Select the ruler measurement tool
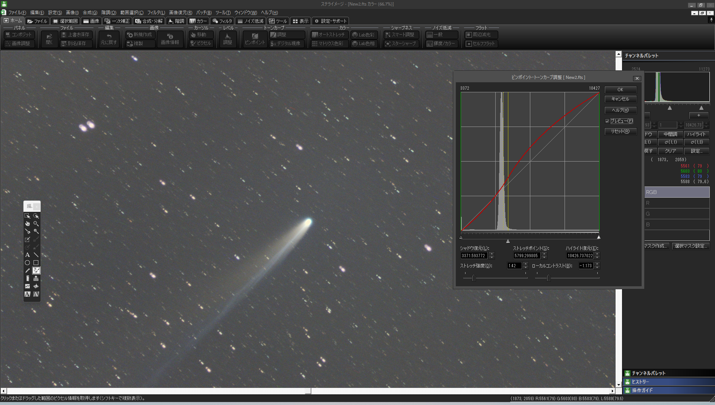 pyautogui.click(x=27, y=278)
